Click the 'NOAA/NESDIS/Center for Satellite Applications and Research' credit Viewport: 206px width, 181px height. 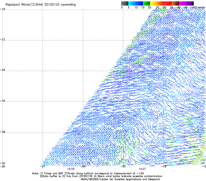(120, 179)
